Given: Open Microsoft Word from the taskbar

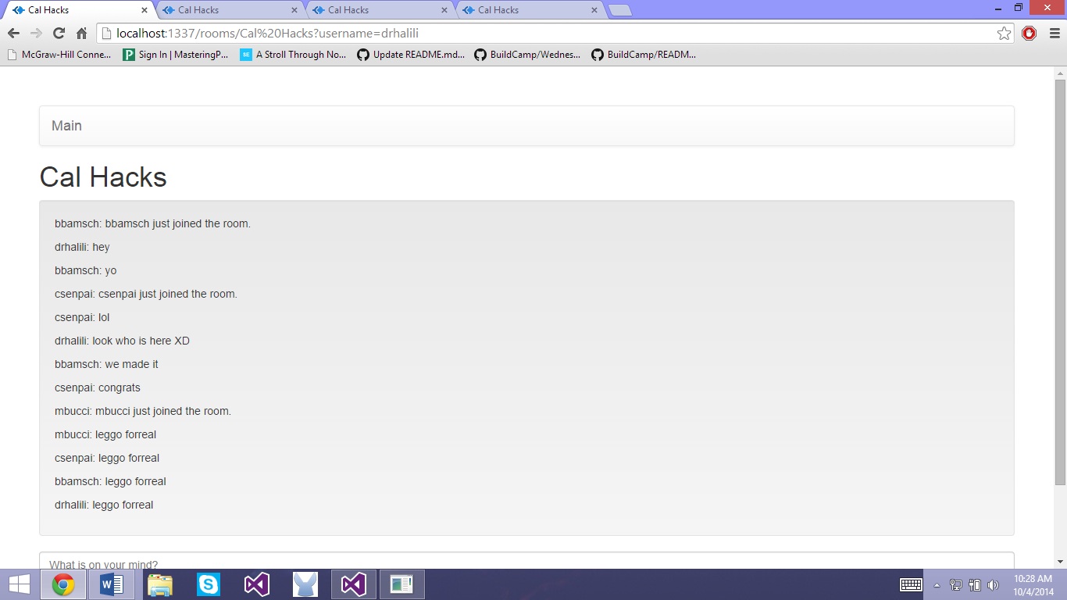Looking at the screenshot, I should click(x=112, y=584).
